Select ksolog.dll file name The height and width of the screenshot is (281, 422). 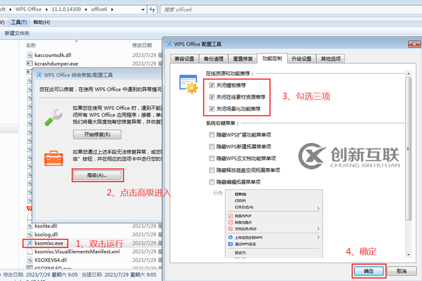[46, 235]
